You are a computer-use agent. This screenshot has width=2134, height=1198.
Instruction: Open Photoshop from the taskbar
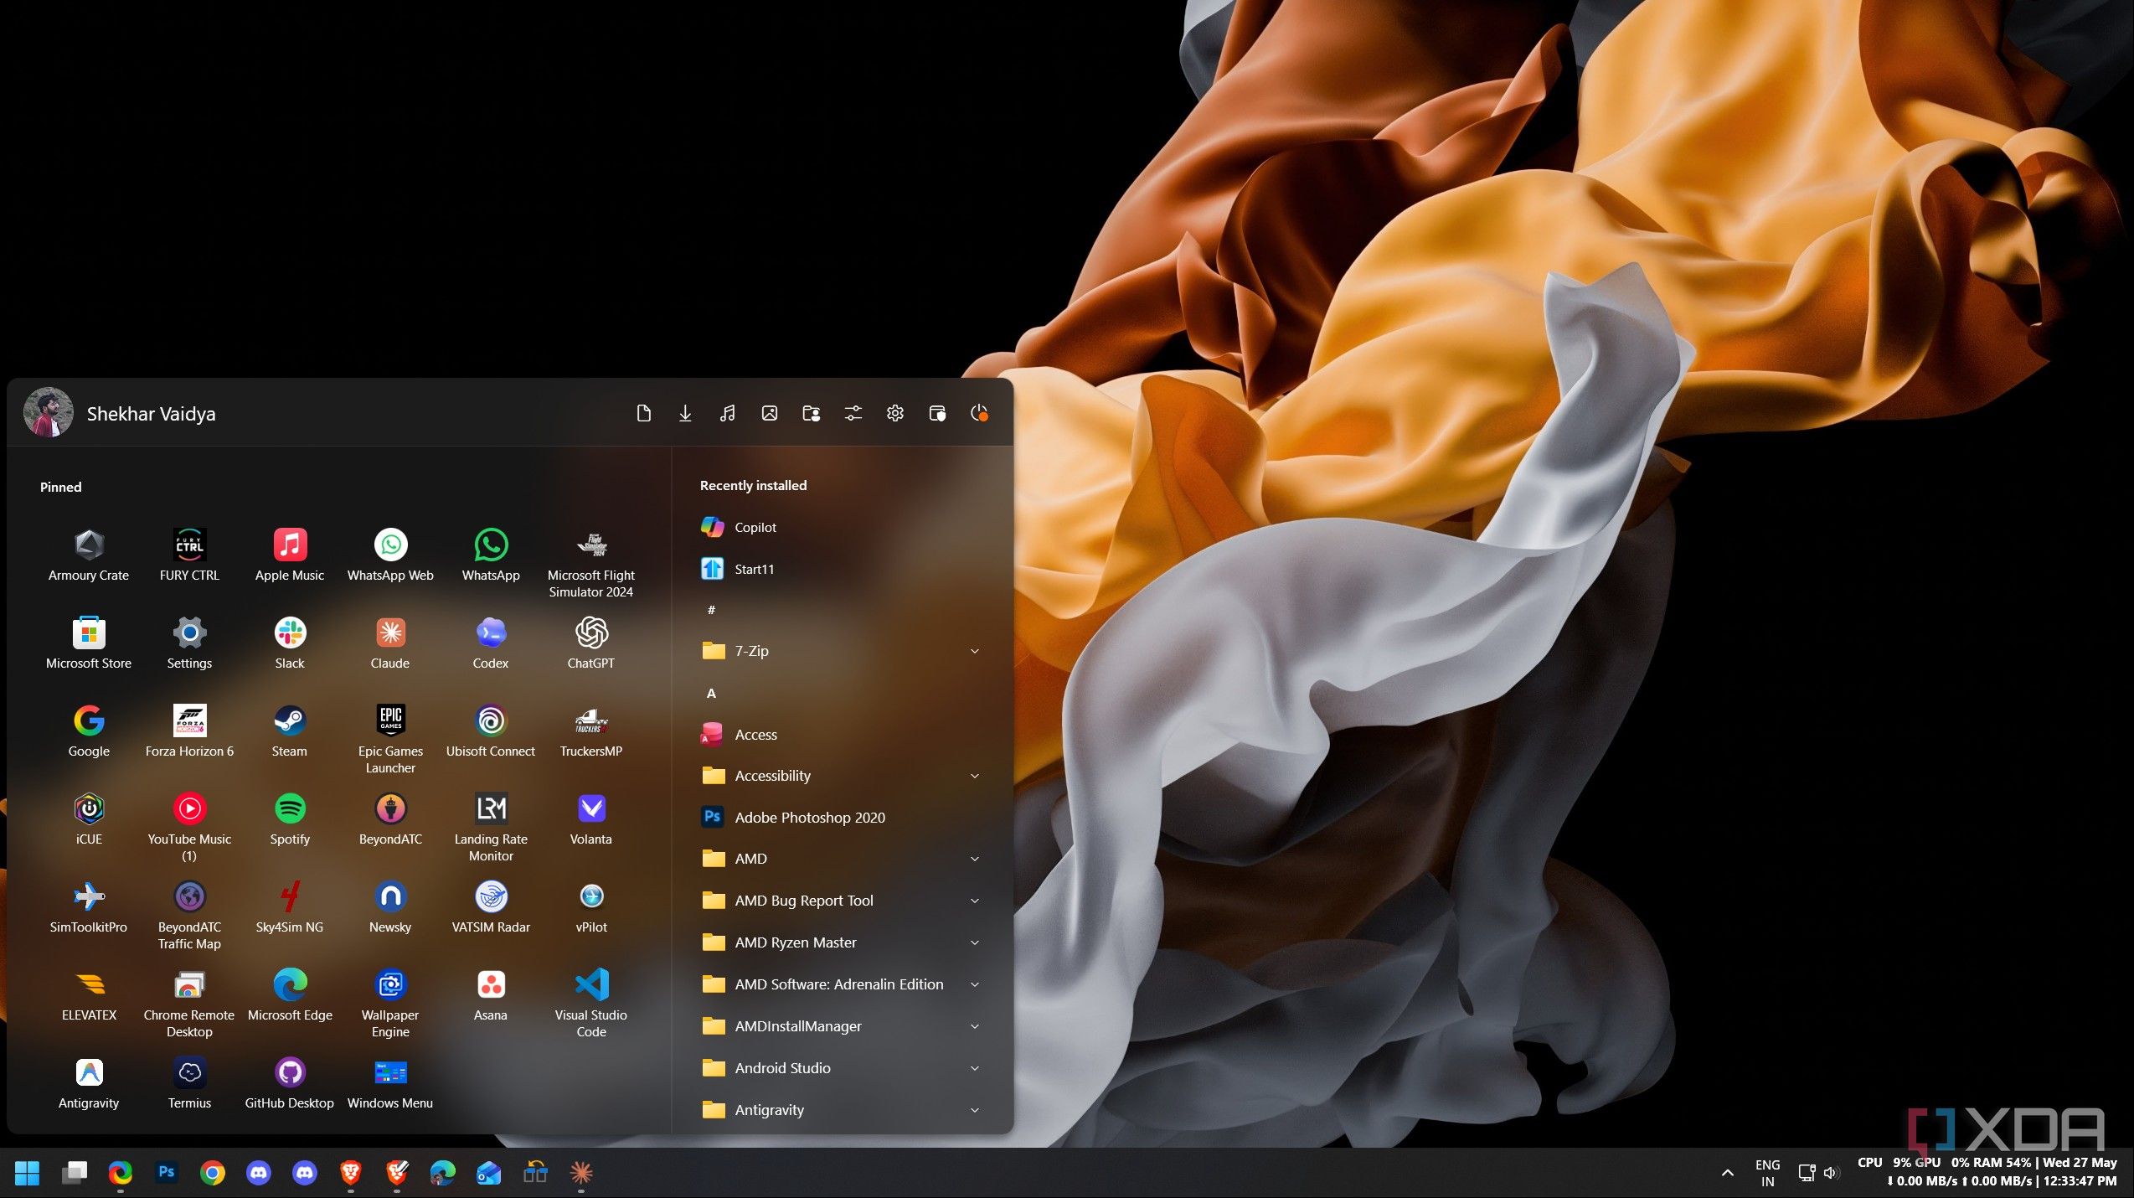coord(167,1173)
